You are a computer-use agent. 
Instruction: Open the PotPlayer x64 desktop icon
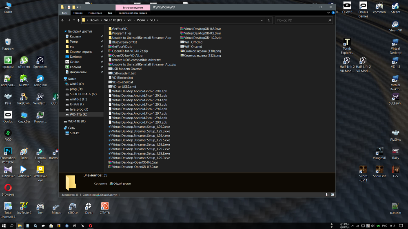click(40, 174)
